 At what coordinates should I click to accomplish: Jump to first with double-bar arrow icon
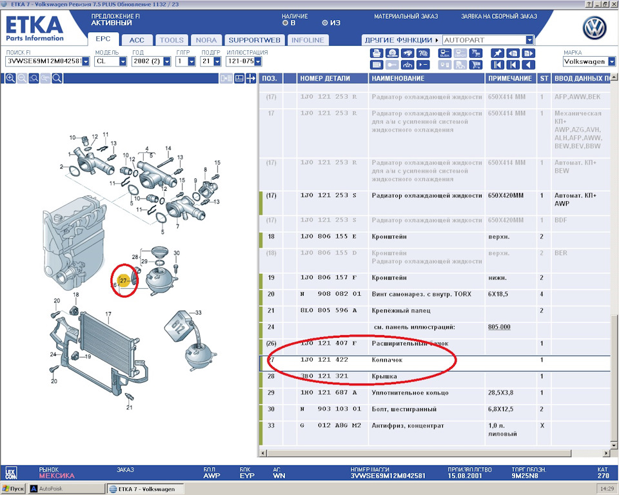click(x=497, y=65)
